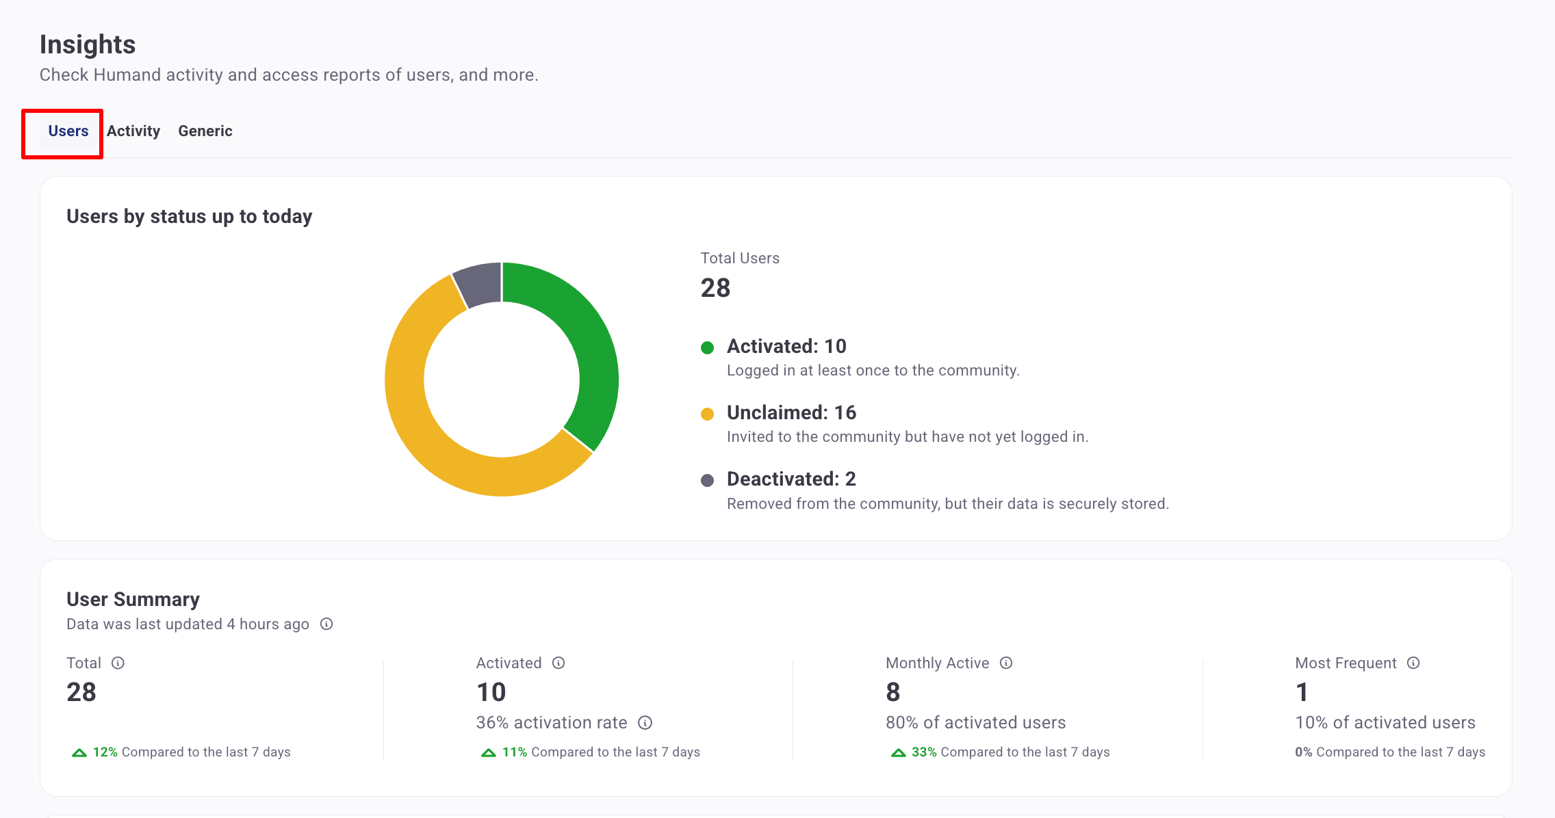Click info icon beside Most Frequent
This screenshot has width=1555, height=818.
pos(1413,663)
